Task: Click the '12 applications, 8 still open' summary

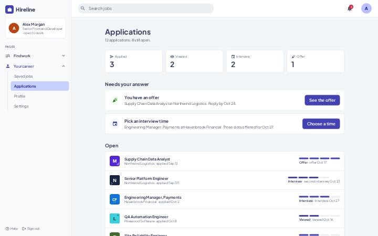Action: pyautogui.click(x=128, y=40)
